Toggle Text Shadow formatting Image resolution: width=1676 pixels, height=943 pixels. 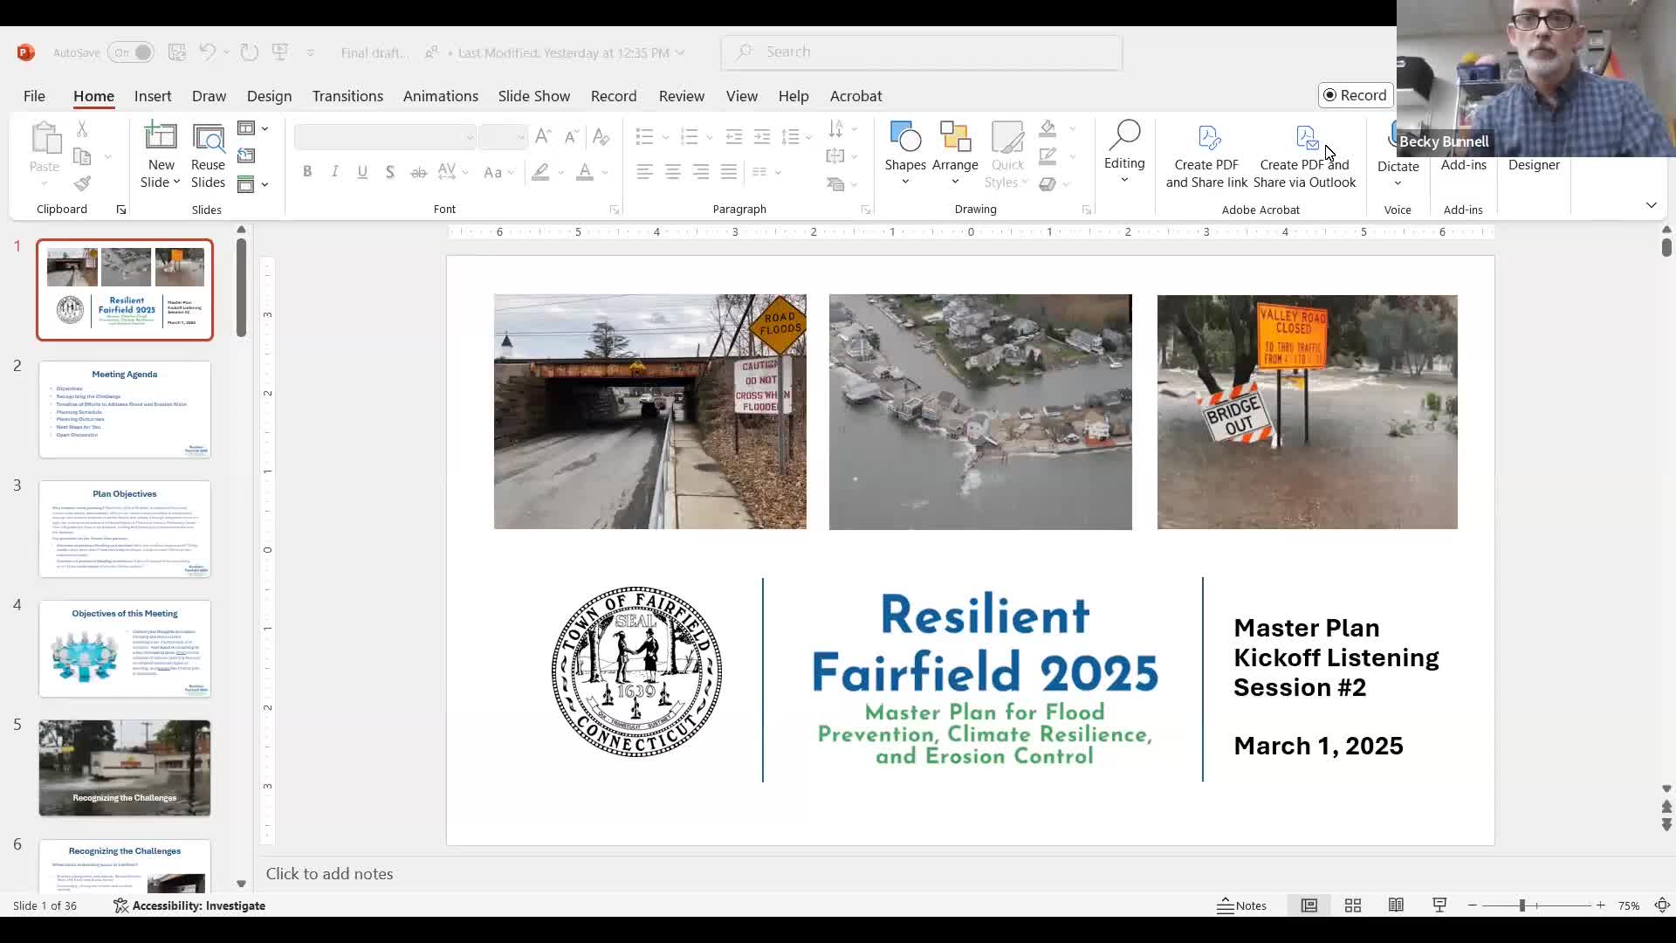390,172
